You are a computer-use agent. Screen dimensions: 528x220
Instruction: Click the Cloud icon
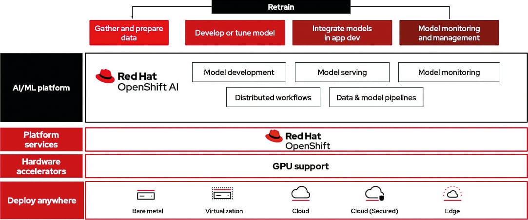(301, 194)
